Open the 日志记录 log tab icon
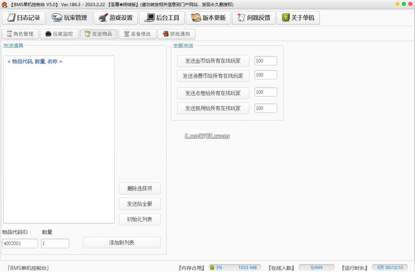415x272 pixels. [11, 18]
